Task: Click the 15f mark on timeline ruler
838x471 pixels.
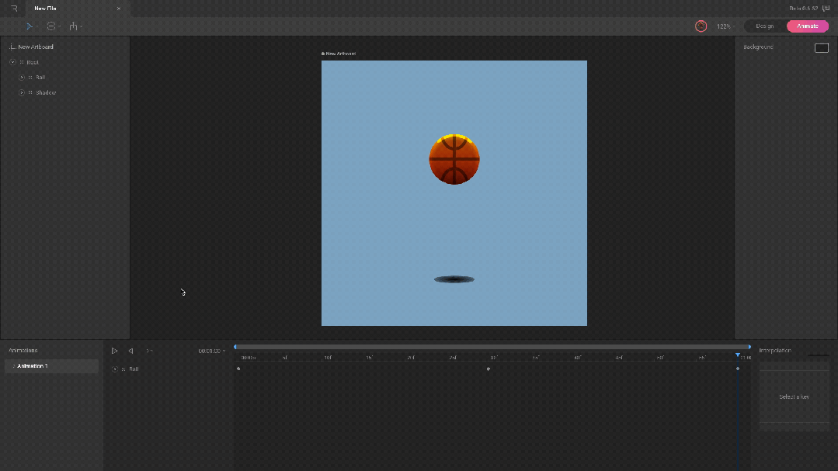Action: (370, 358)
